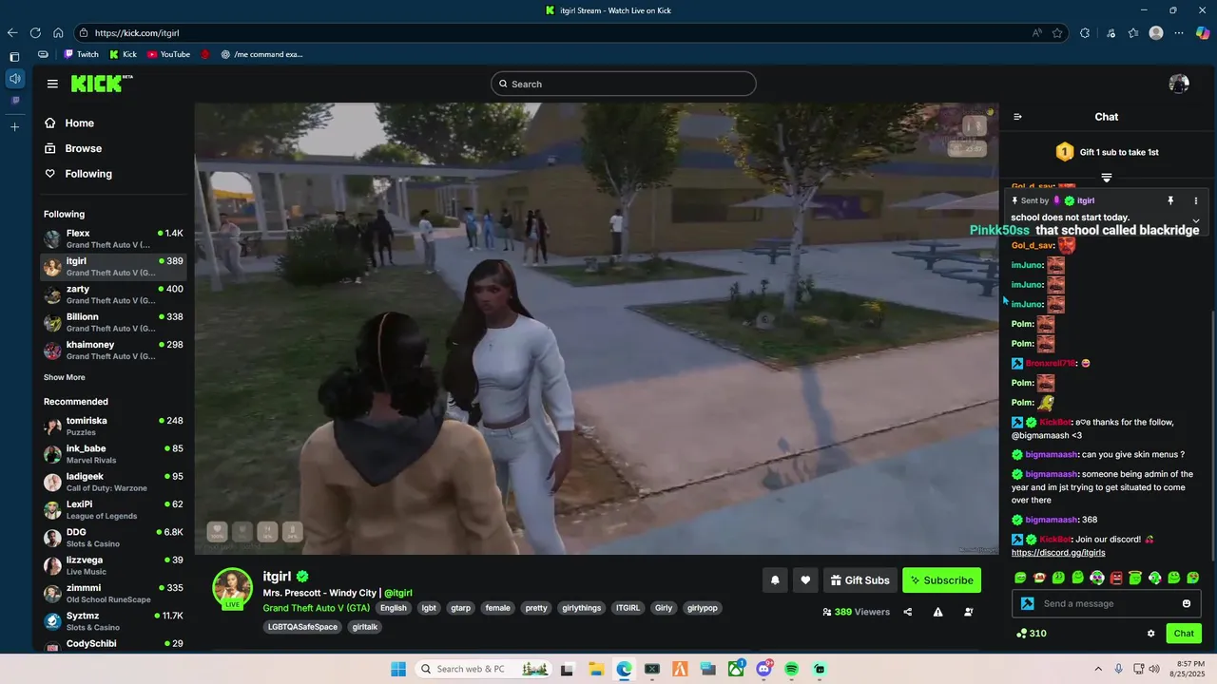The width and height of the screenshot is (1217, 684).
Task: Expand the pinned message chevron
Action: click(1196, 220)
